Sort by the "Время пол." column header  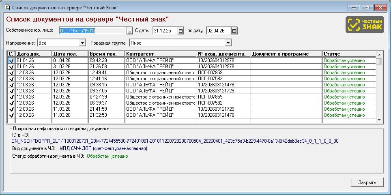107,54
